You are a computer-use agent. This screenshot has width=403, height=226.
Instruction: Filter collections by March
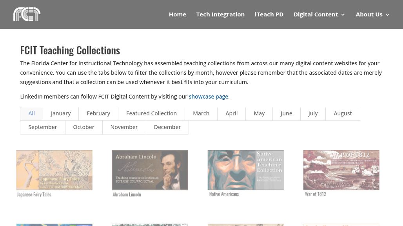click(x=201, y=113)
